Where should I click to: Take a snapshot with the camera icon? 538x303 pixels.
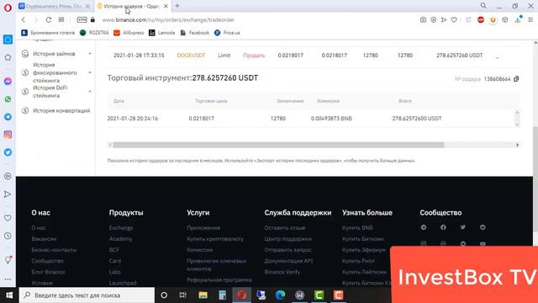tap(423, 20)
